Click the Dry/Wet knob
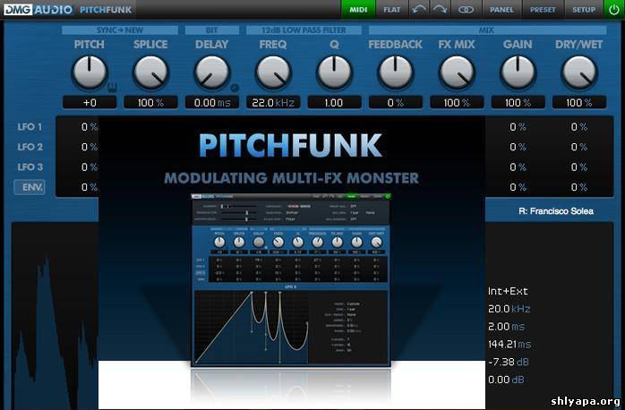The width and height of the screenshot is (625, 410). click(579, 72)
